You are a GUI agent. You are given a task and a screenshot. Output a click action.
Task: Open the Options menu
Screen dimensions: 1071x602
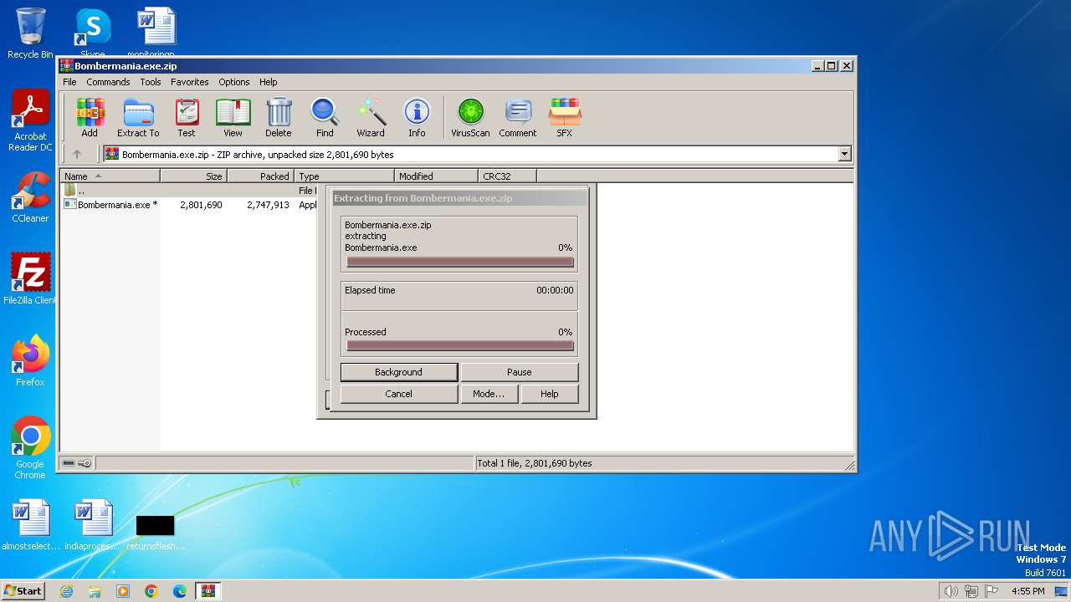pyautogui.click(x=234, y=82)
